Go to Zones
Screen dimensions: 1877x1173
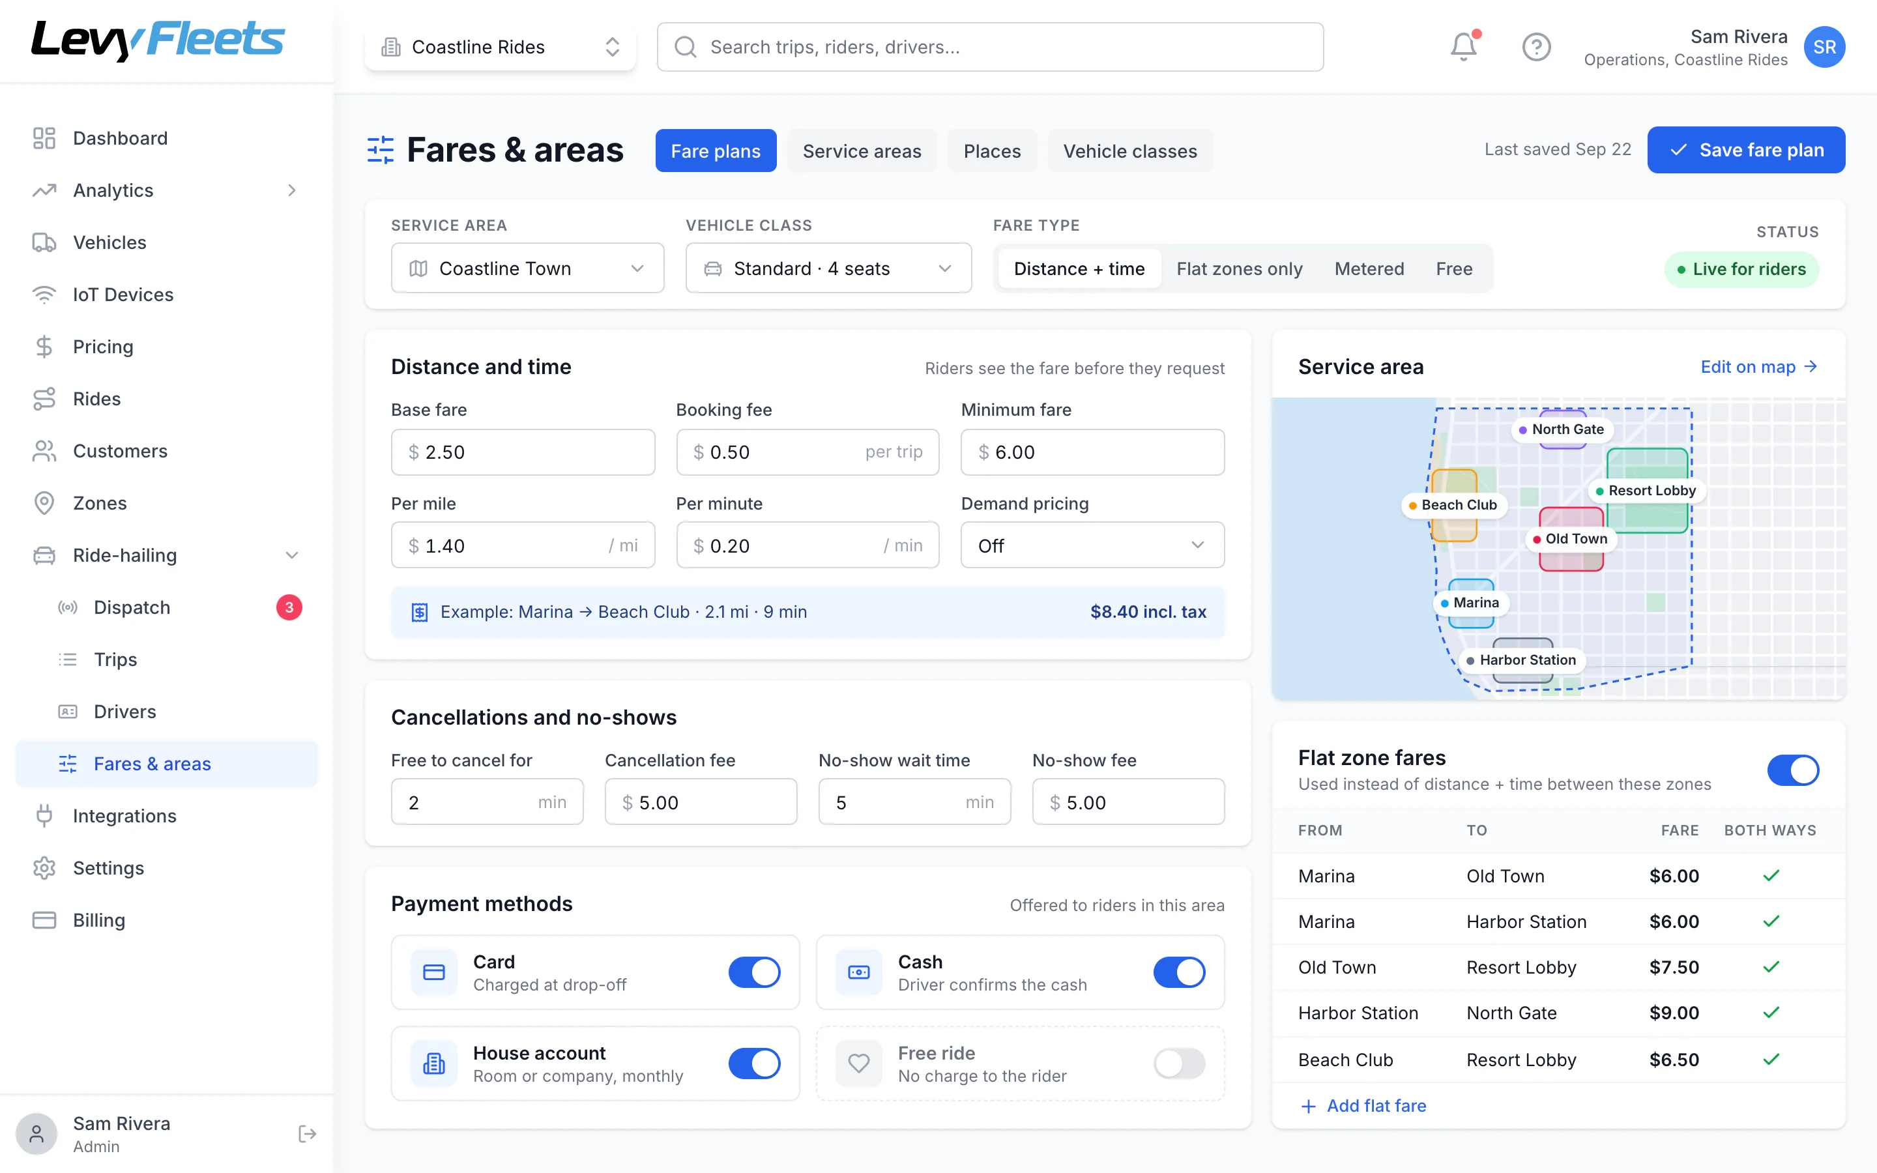coord(167,502)
